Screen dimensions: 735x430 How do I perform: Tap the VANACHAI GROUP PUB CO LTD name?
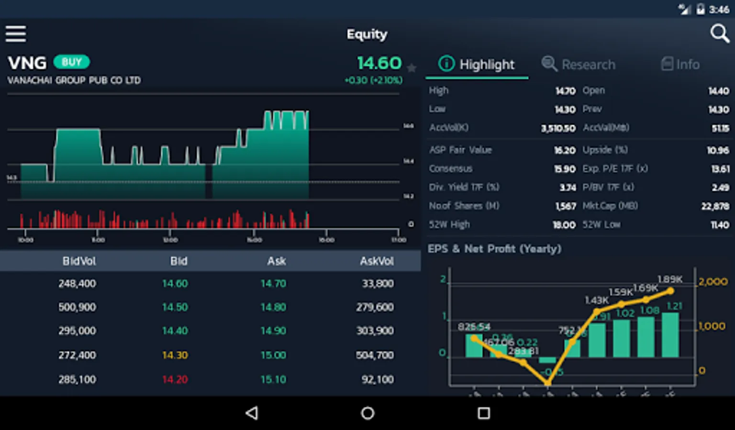pos(74,80)
